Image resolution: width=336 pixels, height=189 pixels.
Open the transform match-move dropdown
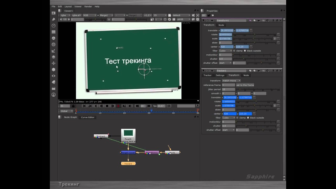(231, 81)
